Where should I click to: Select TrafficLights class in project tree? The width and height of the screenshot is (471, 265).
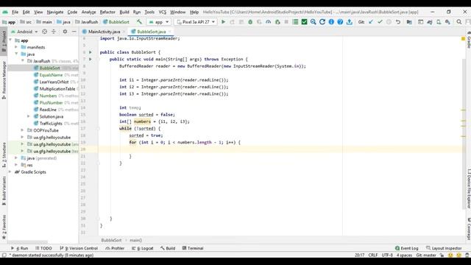point(51,124)
